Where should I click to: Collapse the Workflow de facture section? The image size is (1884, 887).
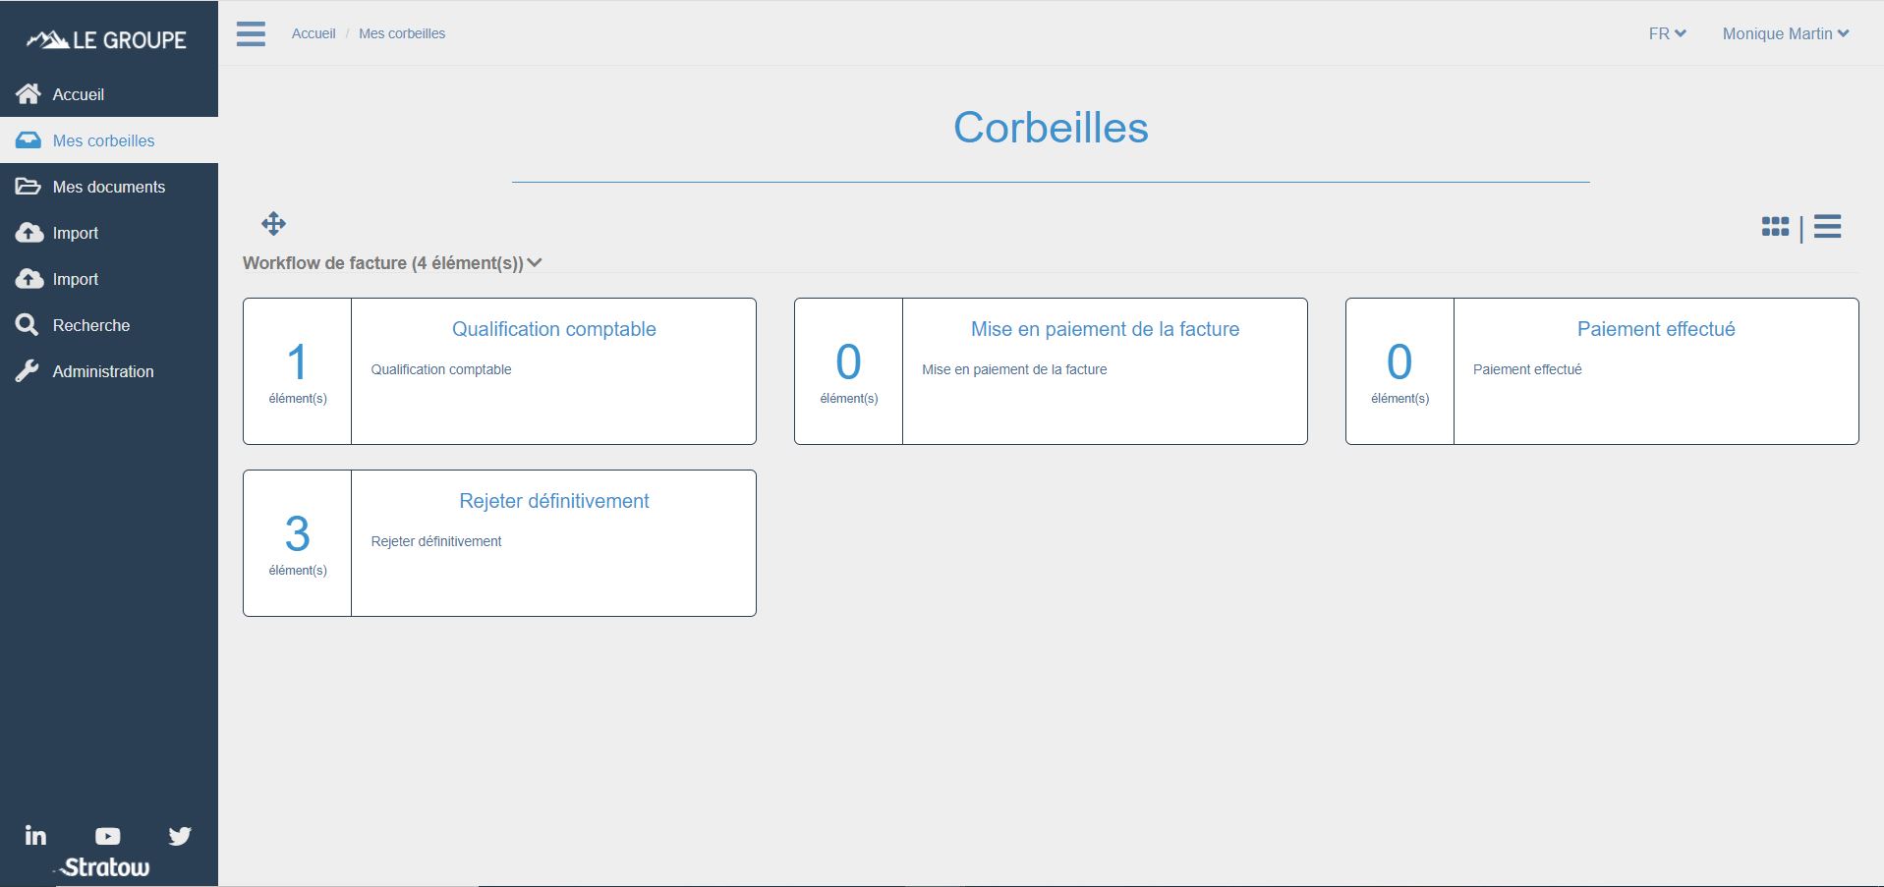coord(535,262)
